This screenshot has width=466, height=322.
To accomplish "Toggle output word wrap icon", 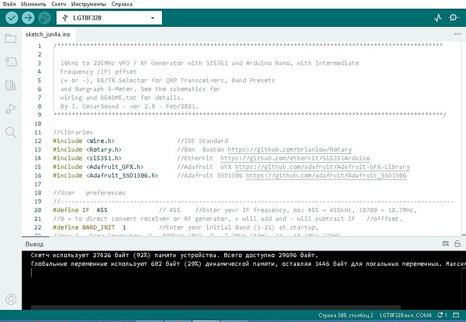I will [x=445, y=244].
